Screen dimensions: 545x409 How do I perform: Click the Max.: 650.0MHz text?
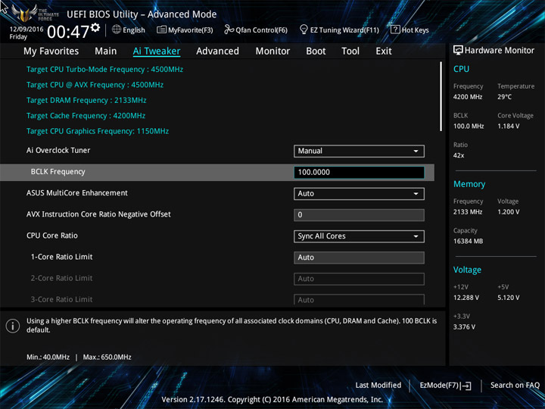pos(107,357)
